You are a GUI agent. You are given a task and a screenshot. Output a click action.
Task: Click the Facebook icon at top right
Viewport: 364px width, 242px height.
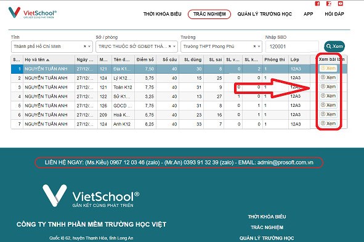click(317, 4)
